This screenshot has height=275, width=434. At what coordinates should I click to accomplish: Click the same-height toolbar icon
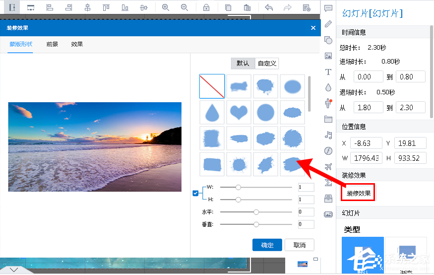point(12,7)
